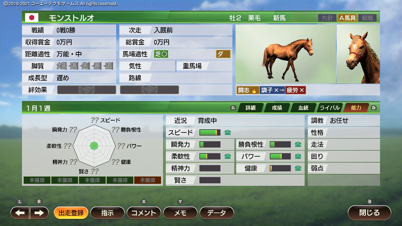Click the ZR shoulder button icon

pos(373,108)
